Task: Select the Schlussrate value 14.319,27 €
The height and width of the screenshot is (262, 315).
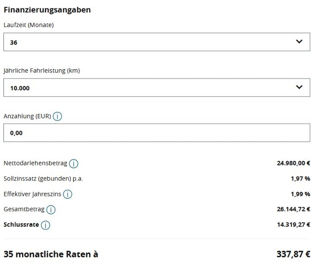Action: [293, 225]
